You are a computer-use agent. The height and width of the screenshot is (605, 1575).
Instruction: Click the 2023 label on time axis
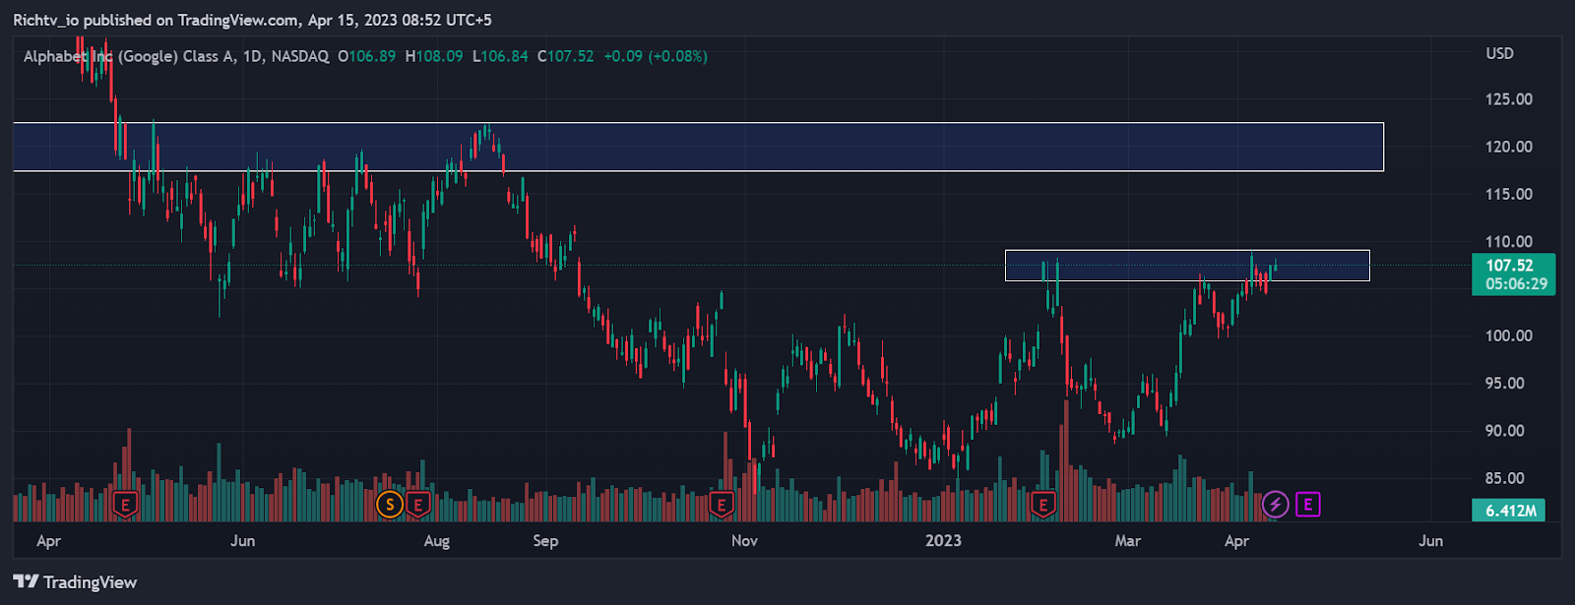click(943, 540)
